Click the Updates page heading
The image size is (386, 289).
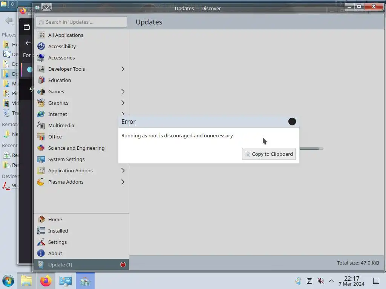[x=149, y=22]
